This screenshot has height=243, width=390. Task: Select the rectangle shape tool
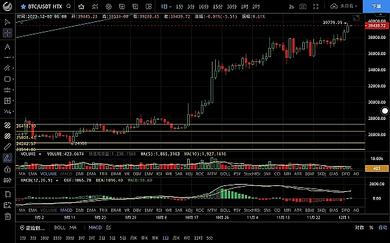click(x=7, y=79)
